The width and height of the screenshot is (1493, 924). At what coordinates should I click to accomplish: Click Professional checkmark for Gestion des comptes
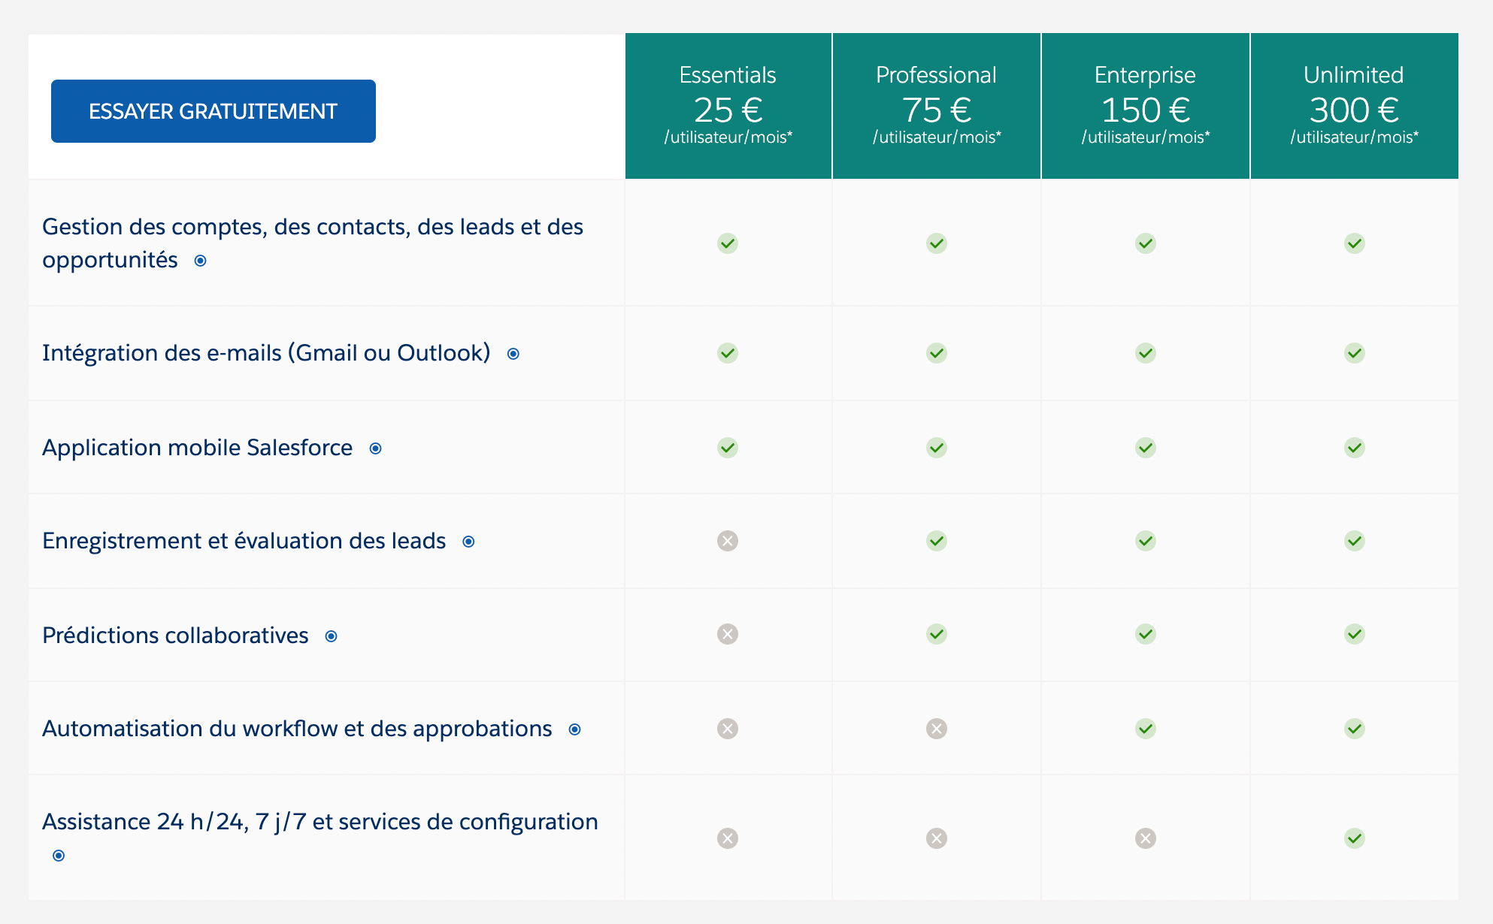[937, 243]
